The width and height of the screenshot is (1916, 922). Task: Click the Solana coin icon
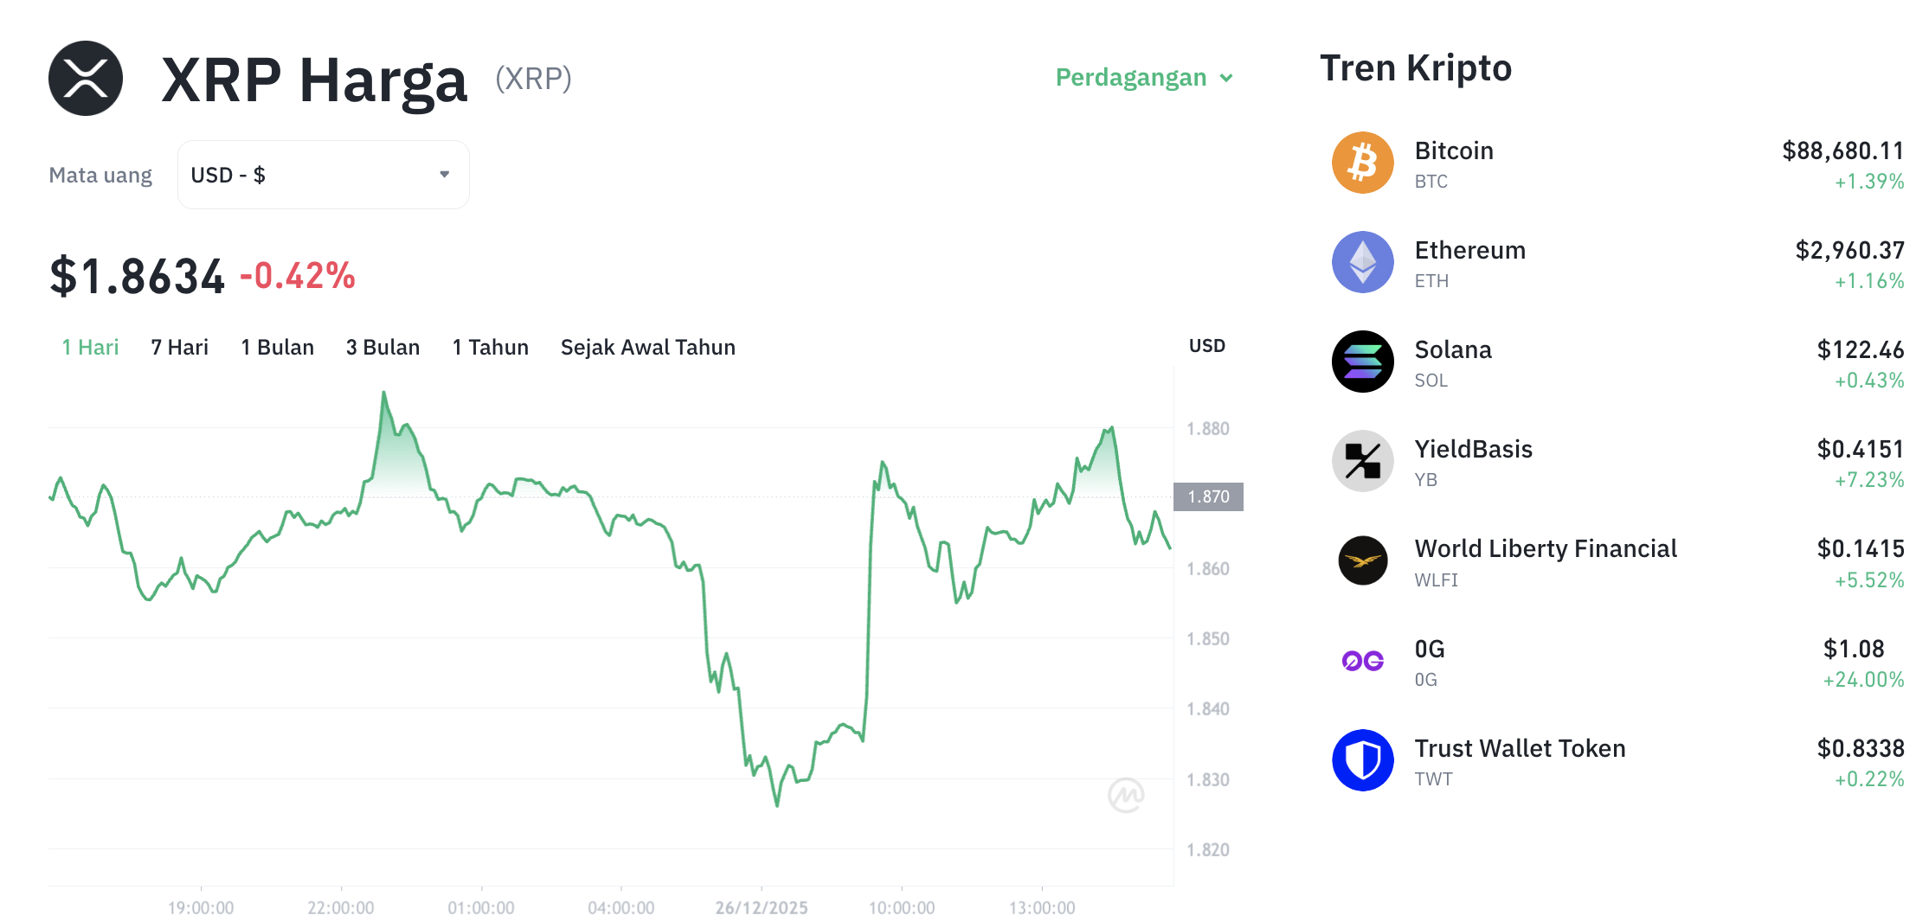[x=1362, y=361]
